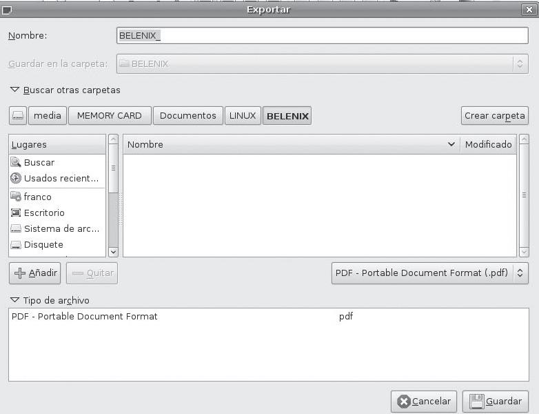539x414 pixels.
Task: Open the PDF file format dropdown
Action: point(429,273)
